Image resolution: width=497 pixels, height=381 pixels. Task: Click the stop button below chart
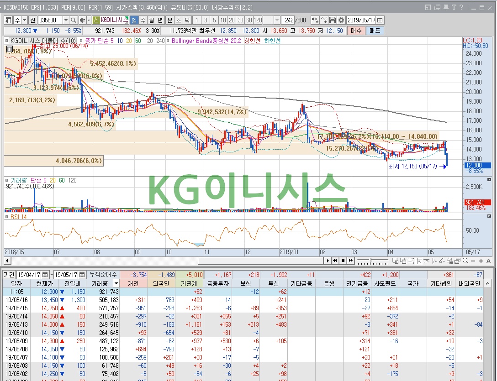click(x=343, y=261)
